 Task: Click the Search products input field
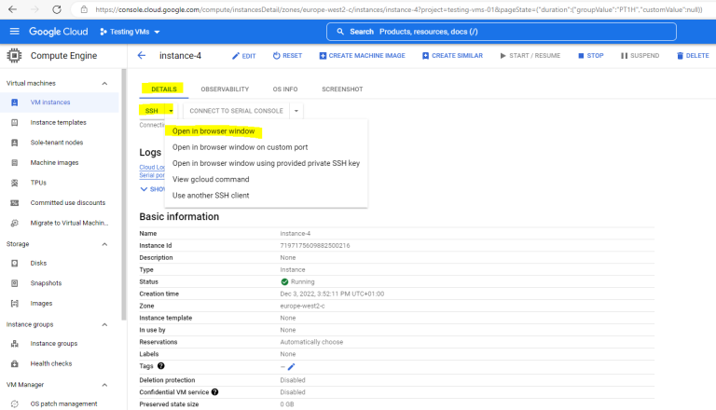[x=502, y=32]
